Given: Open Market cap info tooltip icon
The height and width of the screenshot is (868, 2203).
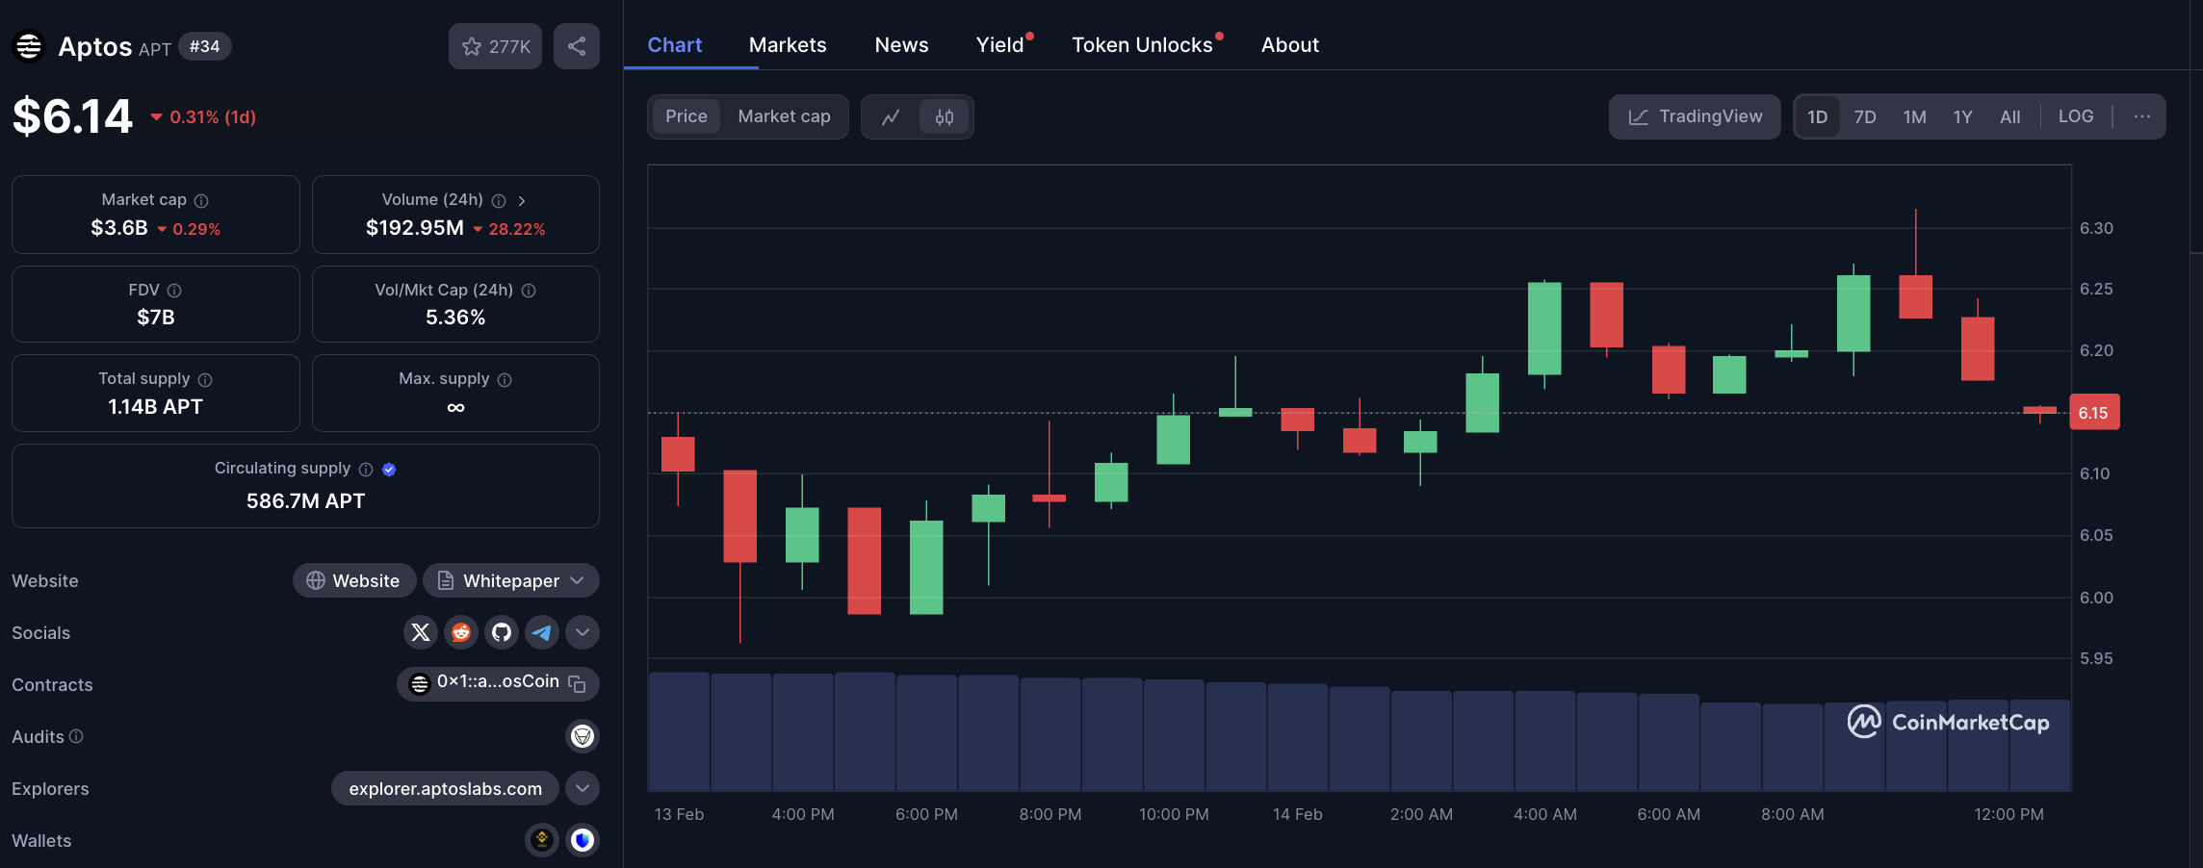Looking at the screenshot, I should click(x=201, y=200).
